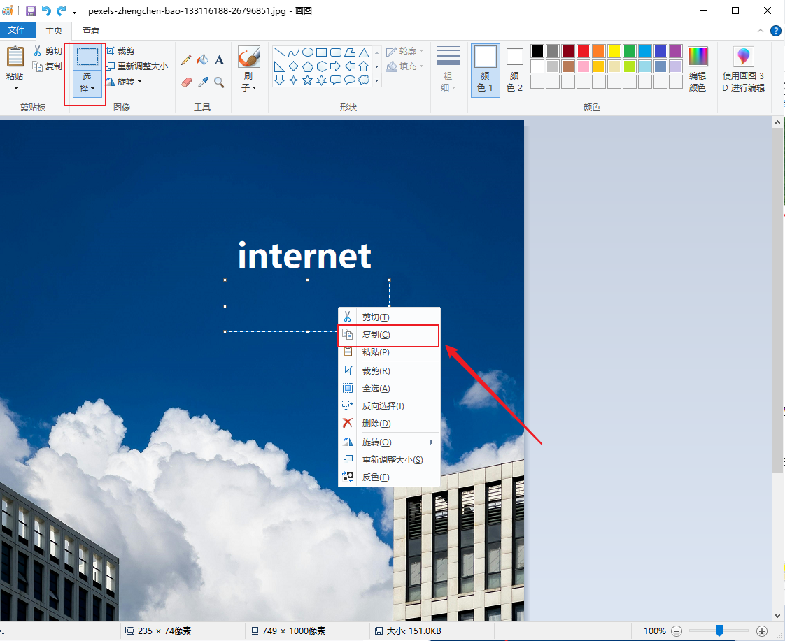Viewport: 785px width, 641px height.
Task: Select Color 2 (颜色 2) button
Action: pyautogui.click(x=515, y=70)
